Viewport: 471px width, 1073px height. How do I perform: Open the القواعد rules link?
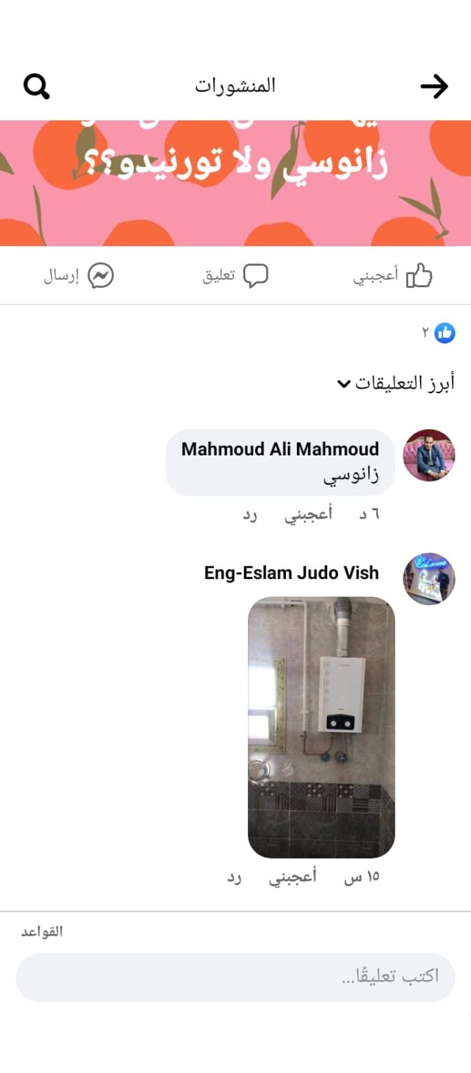click(x=42, y=931)
